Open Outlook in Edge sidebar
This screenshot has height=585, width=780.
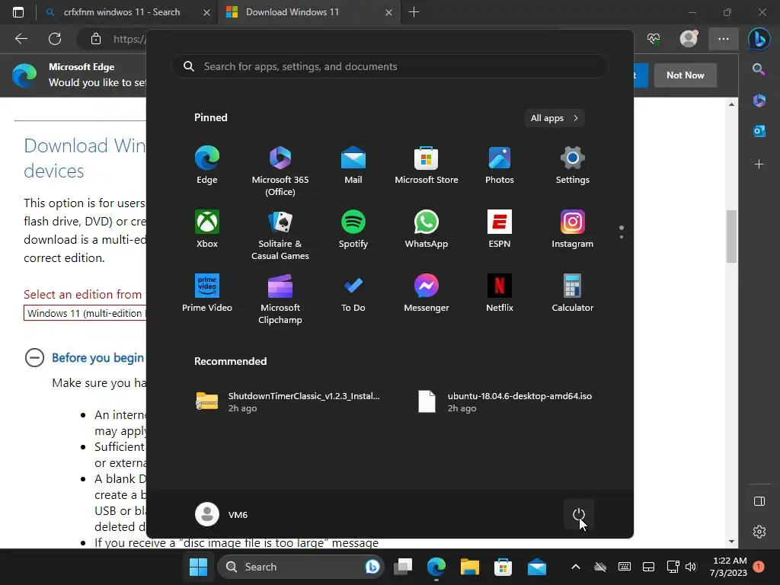(759, 131)
